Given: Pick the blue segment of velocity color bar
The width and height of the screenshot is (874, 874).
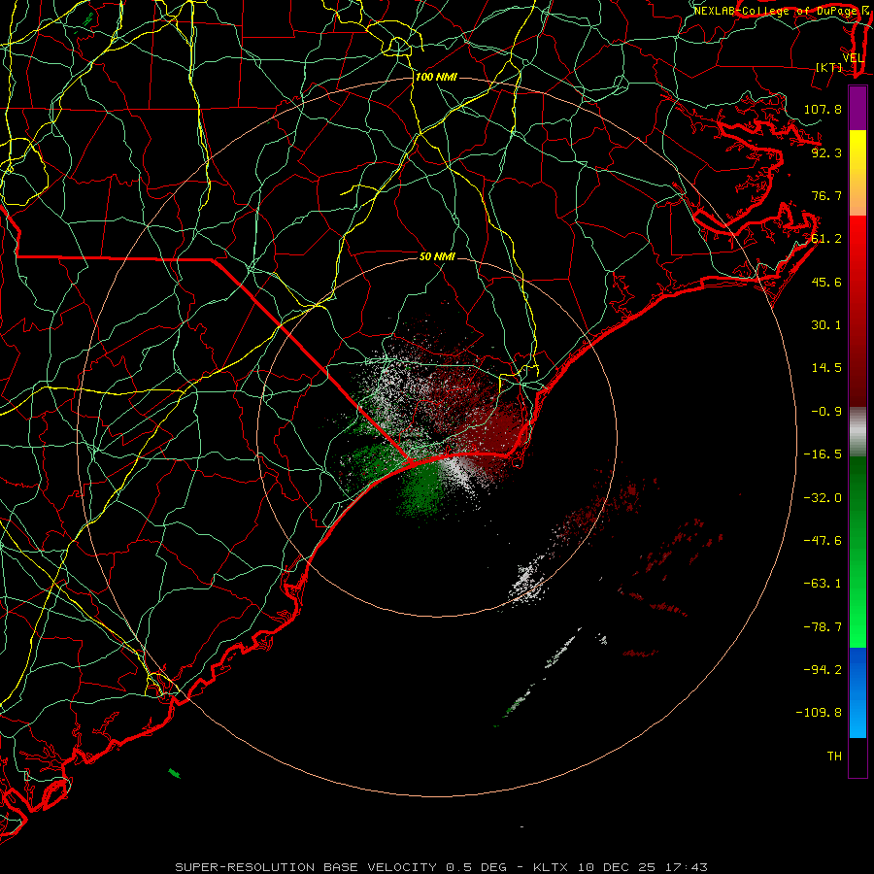Looking at the screenshot, I should pyautogui.click(x=857, y=692).
